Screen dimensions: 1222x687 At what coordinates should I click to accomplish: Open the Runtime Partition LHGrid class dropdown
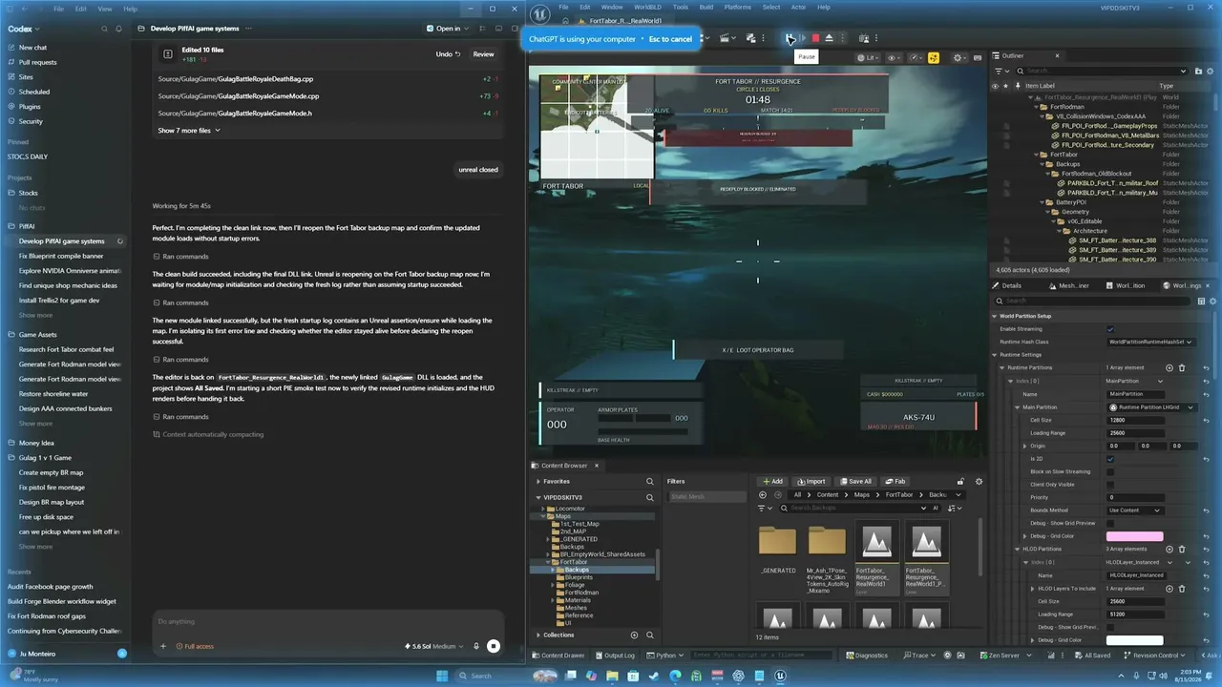click(x=1150, y=407)
